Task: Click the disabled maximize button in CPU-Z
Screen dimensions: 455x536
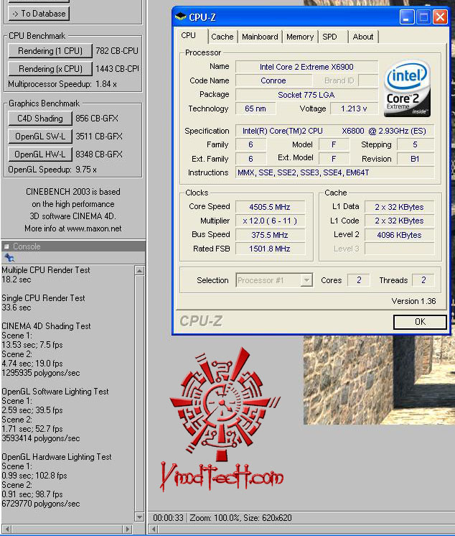Action: [x=423, y=17]
